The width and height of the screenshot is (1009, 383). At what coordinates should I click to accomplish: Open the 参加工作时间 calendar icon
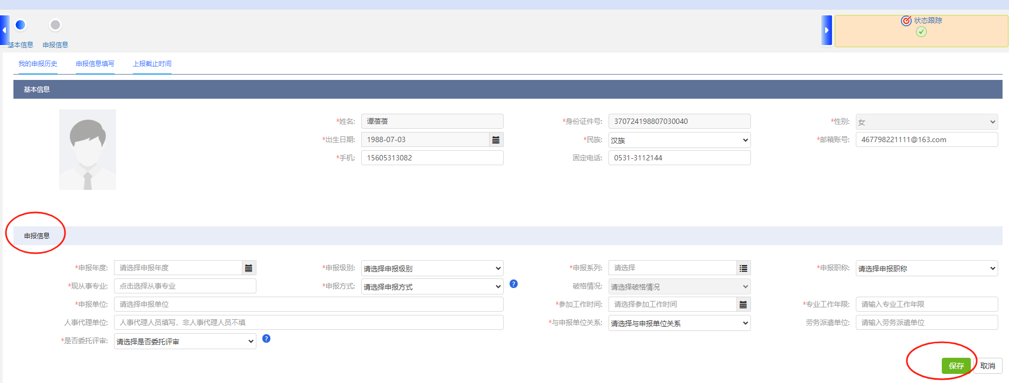tap(743, 305)
